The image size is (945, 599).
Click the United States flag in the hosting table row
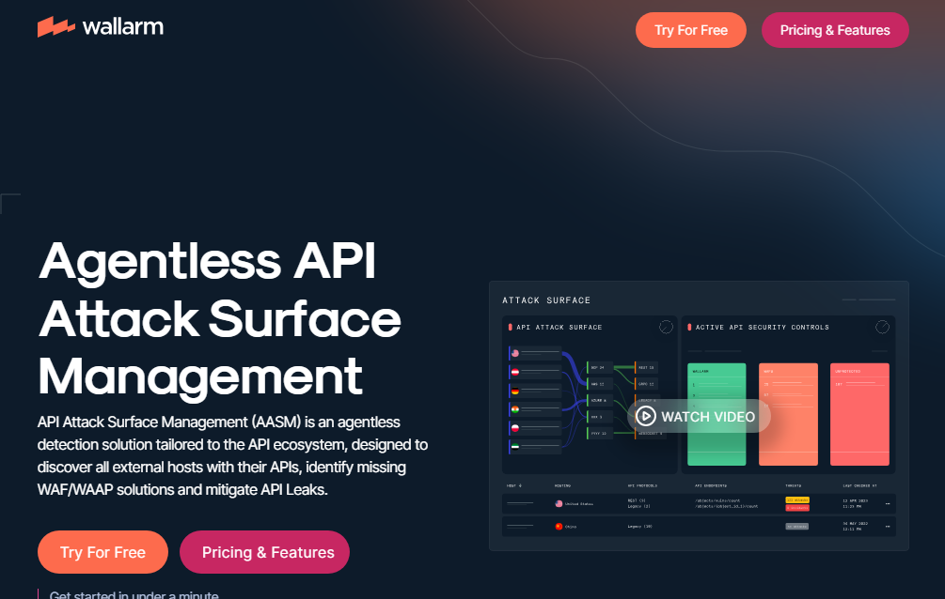[559, 503]
